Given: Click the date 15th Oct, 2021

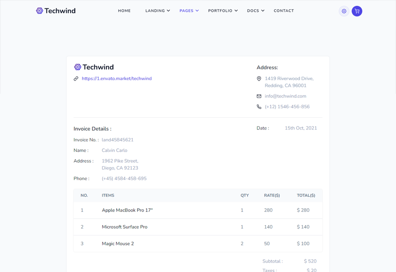Looking at the screenshot, I should pos(301,128).
